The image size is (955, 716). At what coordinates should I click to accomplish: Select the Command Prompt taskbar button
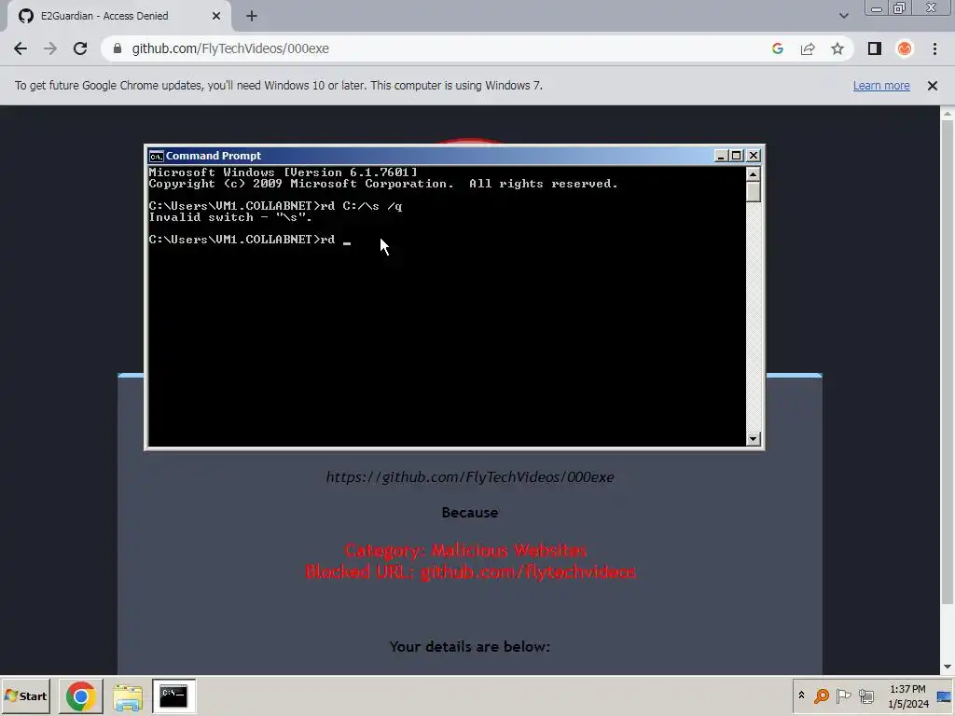click(173, 695)
